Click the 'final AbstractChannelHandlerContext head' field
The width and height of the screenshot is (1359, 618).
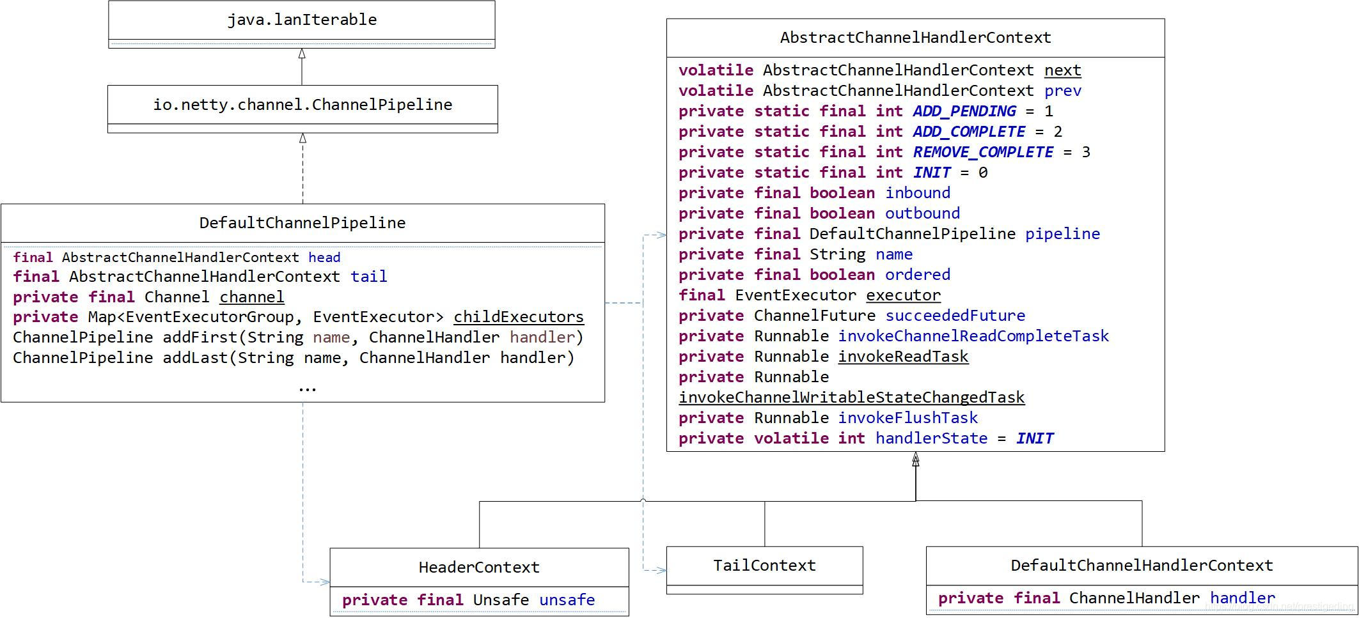coord(177,258)
